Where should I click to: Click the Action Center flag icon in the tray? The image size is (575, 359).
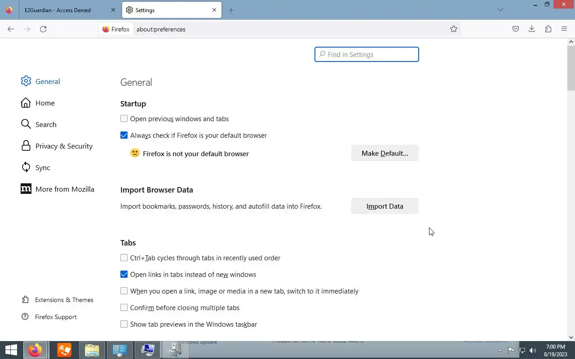tap(511, 350)
